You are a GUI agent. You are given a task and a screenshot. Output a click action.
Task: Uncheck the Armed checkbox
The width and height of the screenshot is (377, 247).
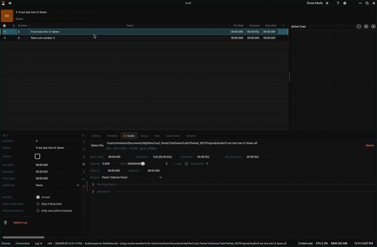38,197
